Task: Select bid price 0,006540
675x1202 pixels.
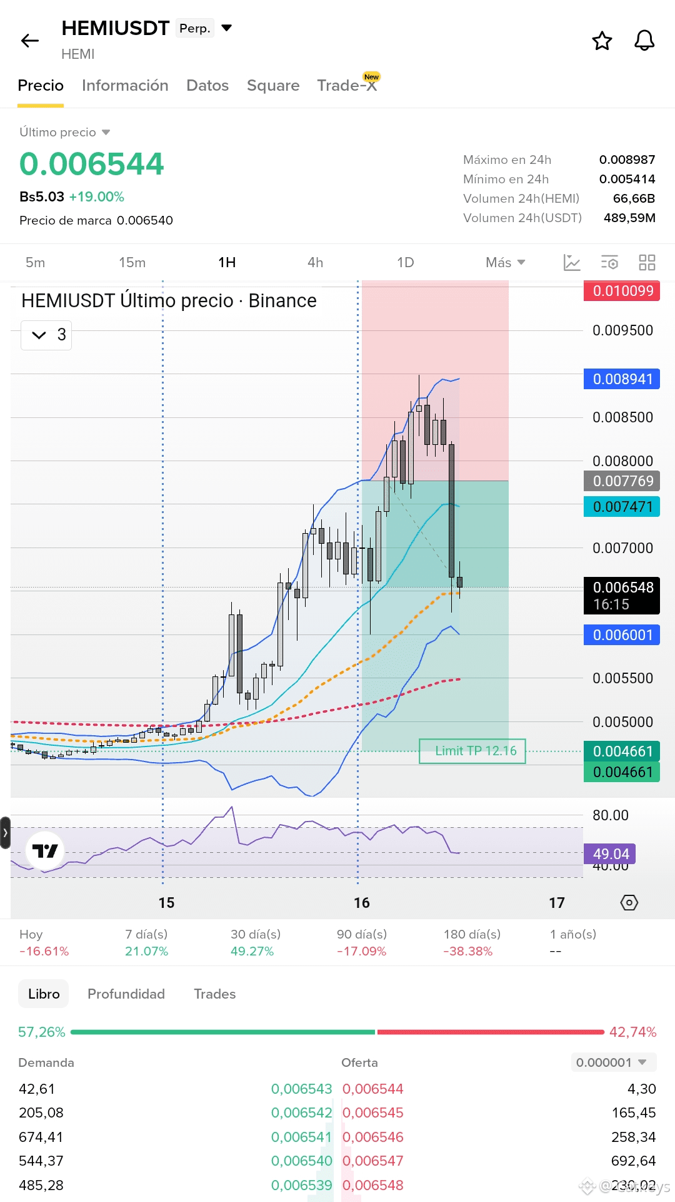Action: [x=302, y=1161]
